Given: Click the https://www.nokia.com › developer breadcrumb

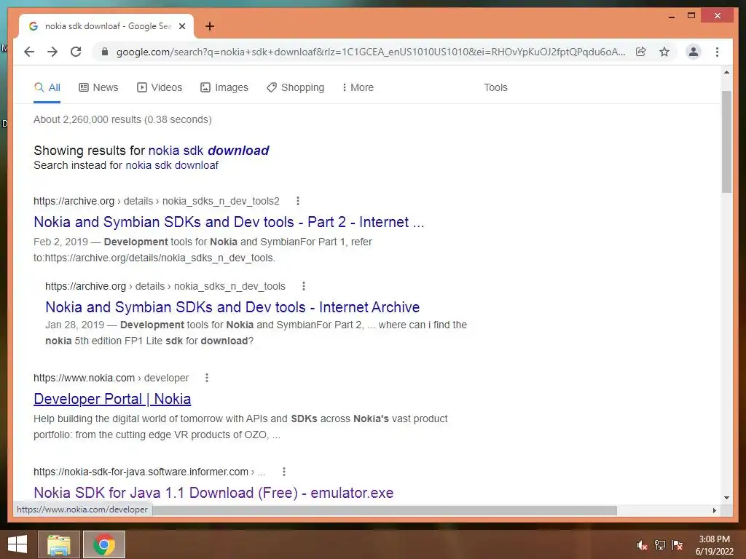Looking at the screenshot, I should pyautogui.click(x=111, y=378).
